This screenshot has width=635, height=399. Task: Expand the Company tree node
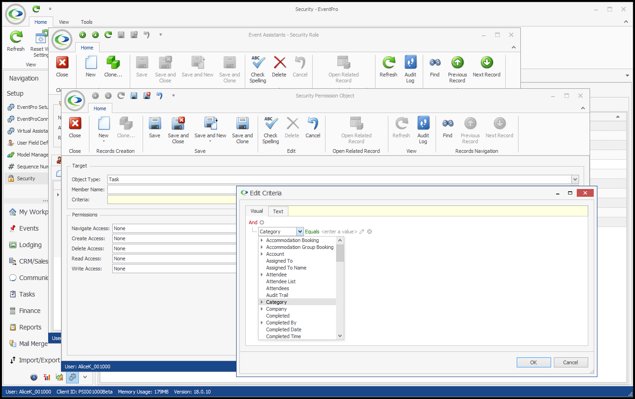pos(262,309)
